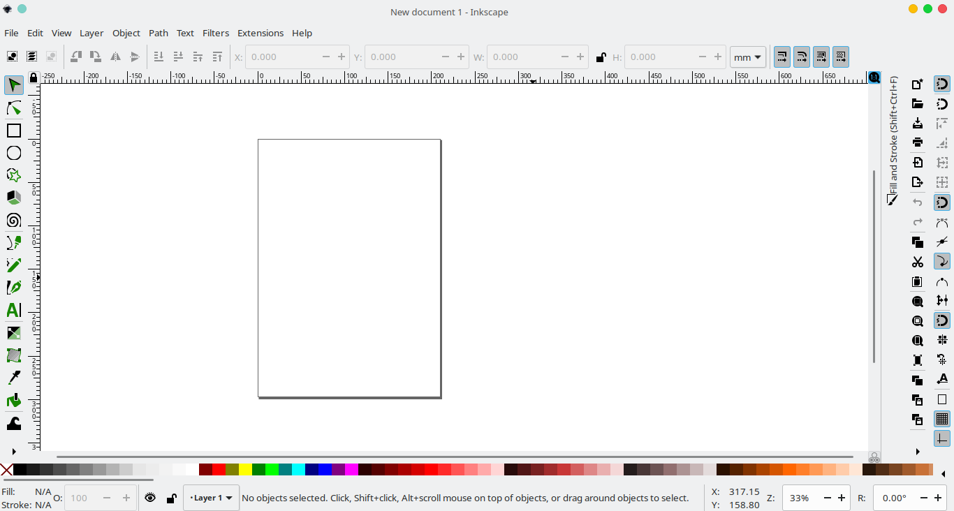
Task: Open the Extensions menu
Action: tap(260, 33)
